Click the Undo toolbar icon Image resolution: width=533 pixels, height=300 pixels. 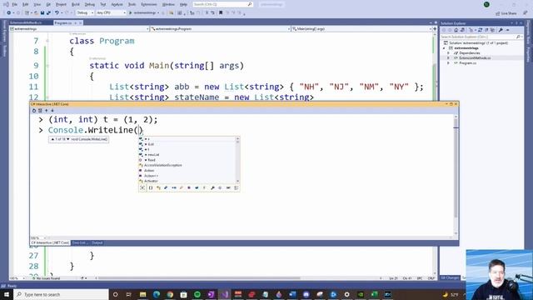pos(57,12)
